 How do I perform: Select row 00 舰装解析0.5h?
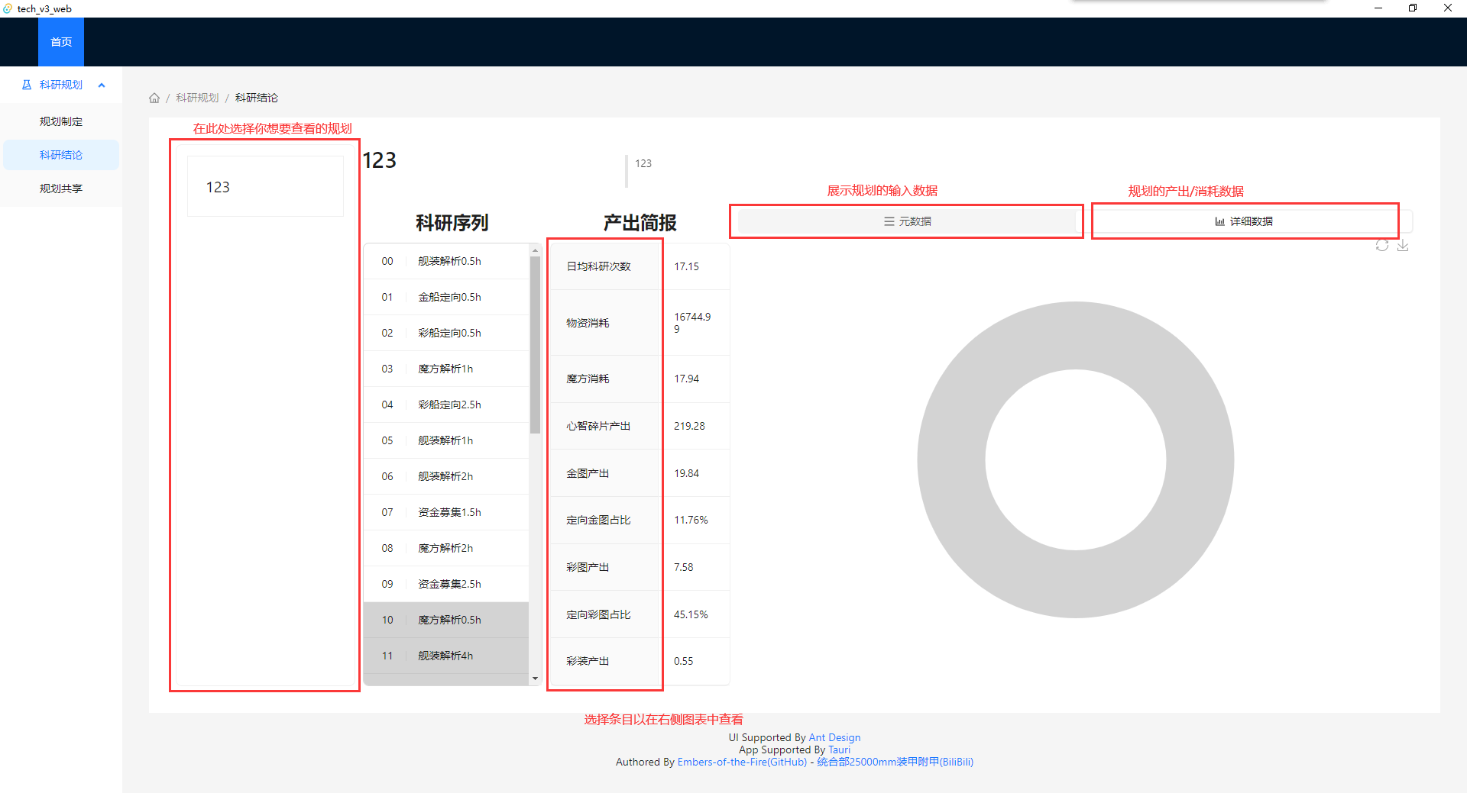click(446, 261)
